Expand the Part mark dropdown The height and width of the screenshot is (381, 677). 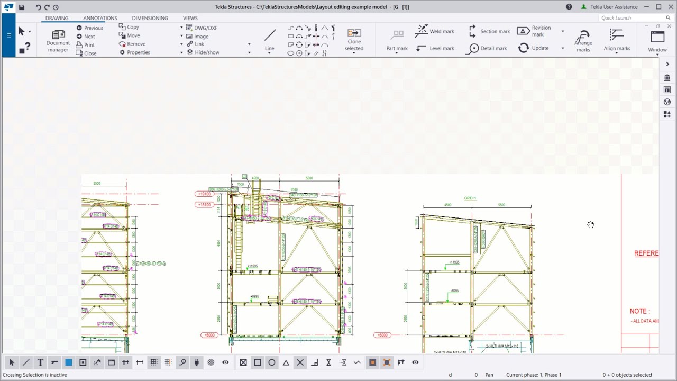point(397,53)
